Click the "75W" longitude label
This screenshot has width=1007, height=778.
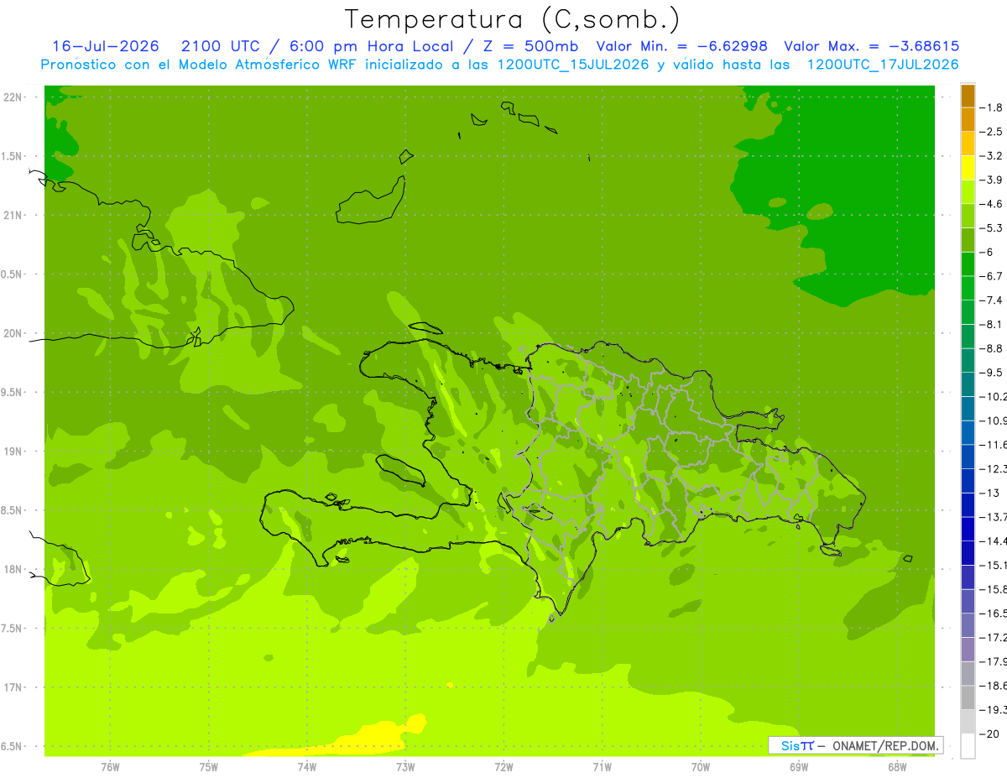[x=209, y=767]
